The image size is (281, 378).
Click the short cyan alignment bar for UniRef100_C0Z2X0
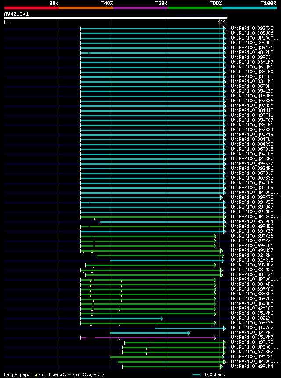click(122, 318)
